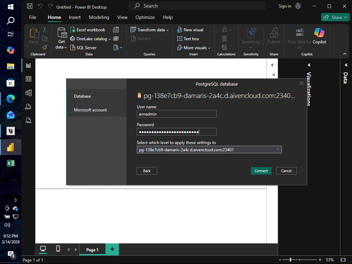352x264 pixels.
Task: Expand the Get data dropdown arrow
Action: 66,47
